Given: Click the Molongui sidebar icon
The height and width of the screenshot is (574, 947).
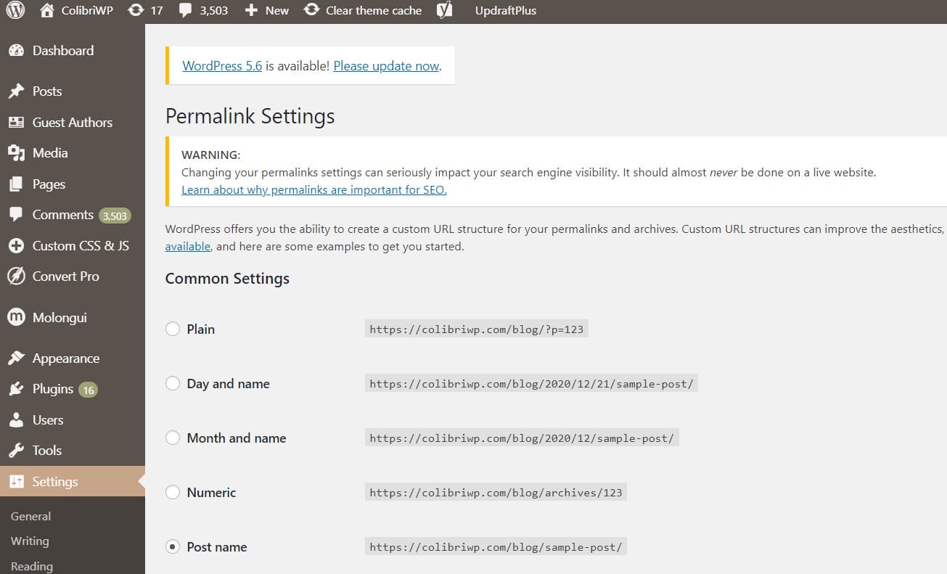Looking at the screenshot, I should click(x=16, y=317).
